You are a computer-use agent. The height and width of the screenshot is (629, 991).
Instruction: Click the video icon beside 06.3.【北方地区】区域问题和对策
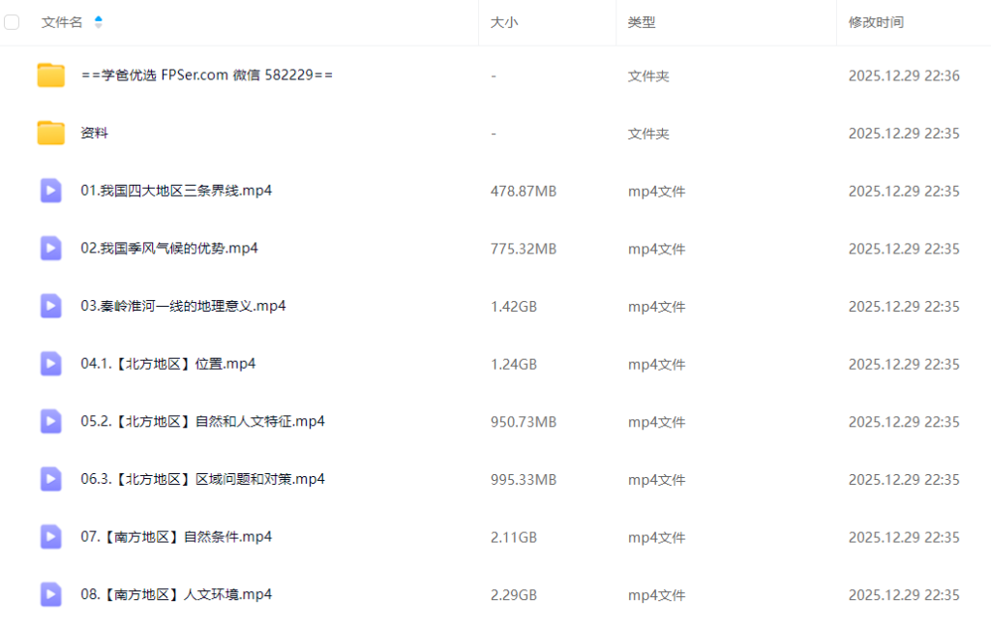(50, 479)
